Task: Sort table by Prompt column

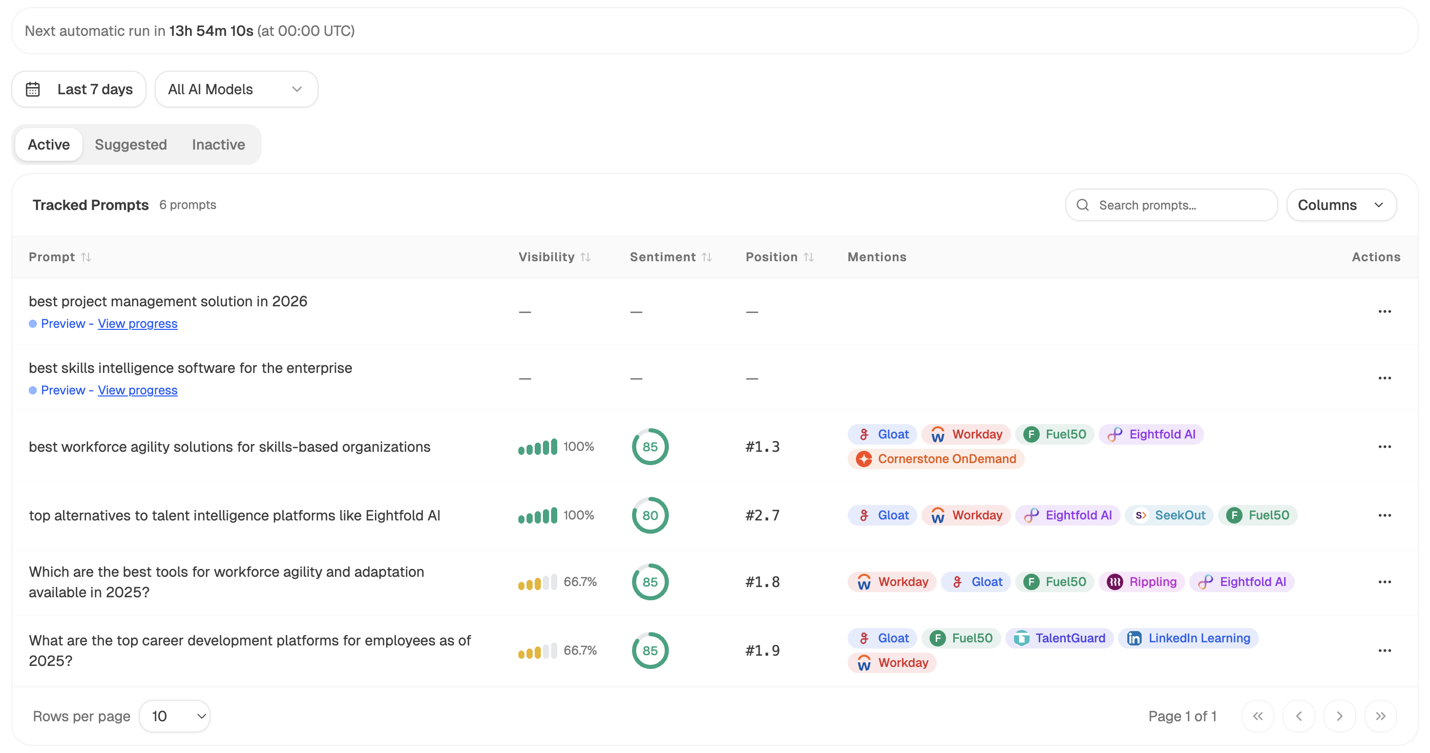Action: (60, 257)
